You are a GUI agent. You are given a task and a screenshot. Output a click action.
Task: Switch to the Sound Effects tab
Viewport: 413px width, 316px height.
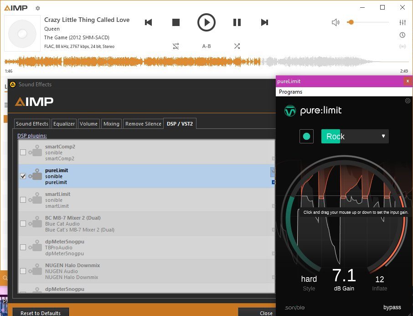tap(32, 124)
